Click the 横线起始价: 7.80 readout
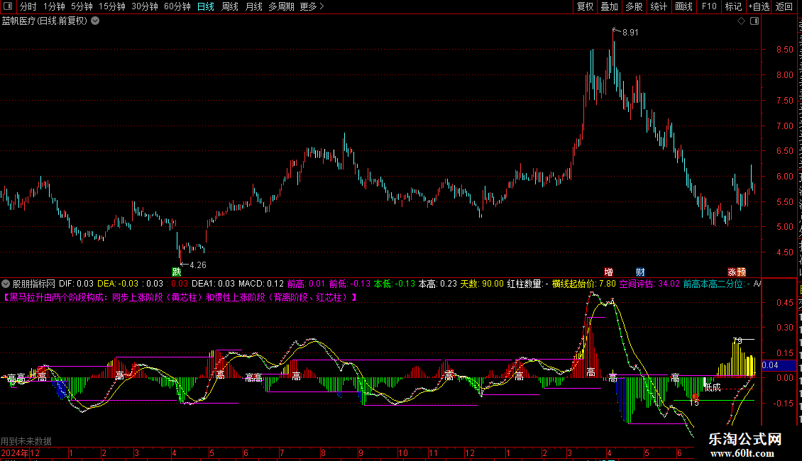Screen dimensions: 802x461 click(x=583, y=284)
